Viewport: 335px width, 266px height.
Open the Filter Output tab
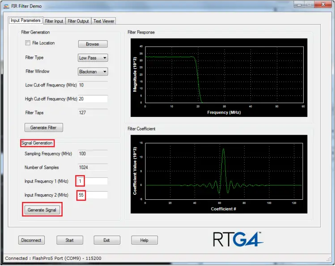pyautogui.click(x=78, y=21)
